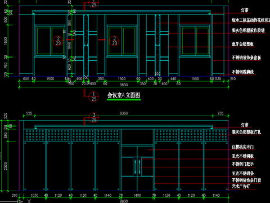The width and height of the screenshot is (270, 203).
Task: Select the 象牙白铝塑板 annotation text
Action: [242, 44]
